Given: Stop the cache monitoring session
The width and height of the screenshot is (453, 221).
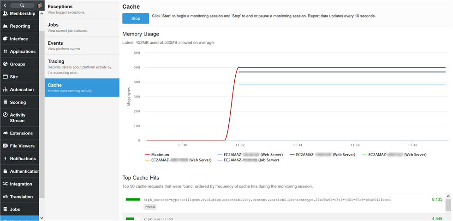Looking at the screenshot, I should point(136,18).
